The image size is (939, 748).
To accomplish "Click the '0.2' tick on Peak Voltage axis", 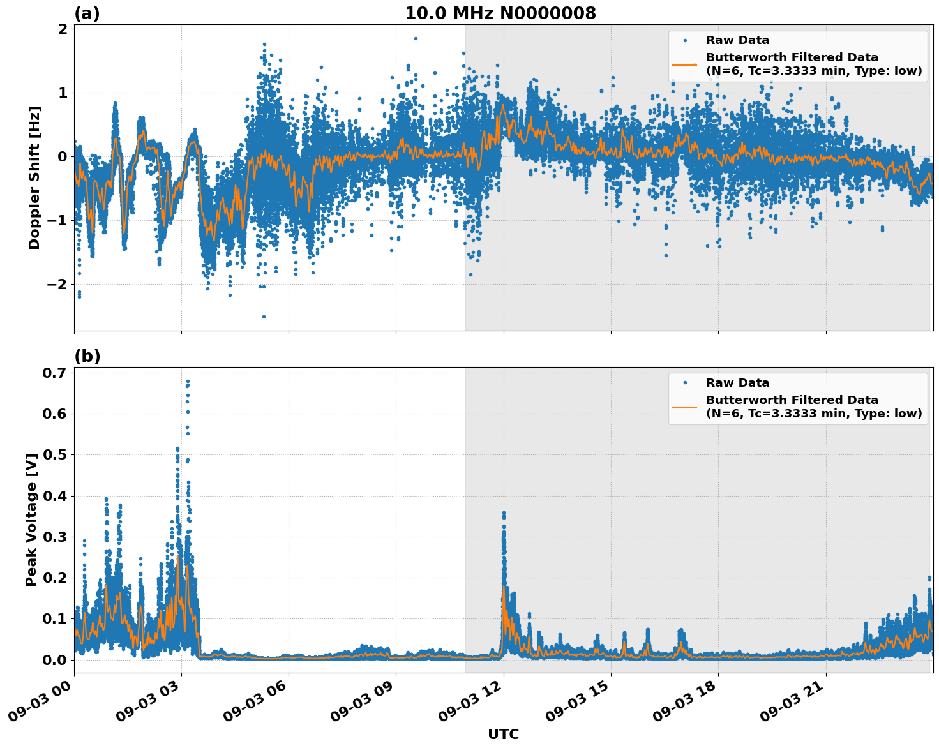I will click(x=56, y=578).
